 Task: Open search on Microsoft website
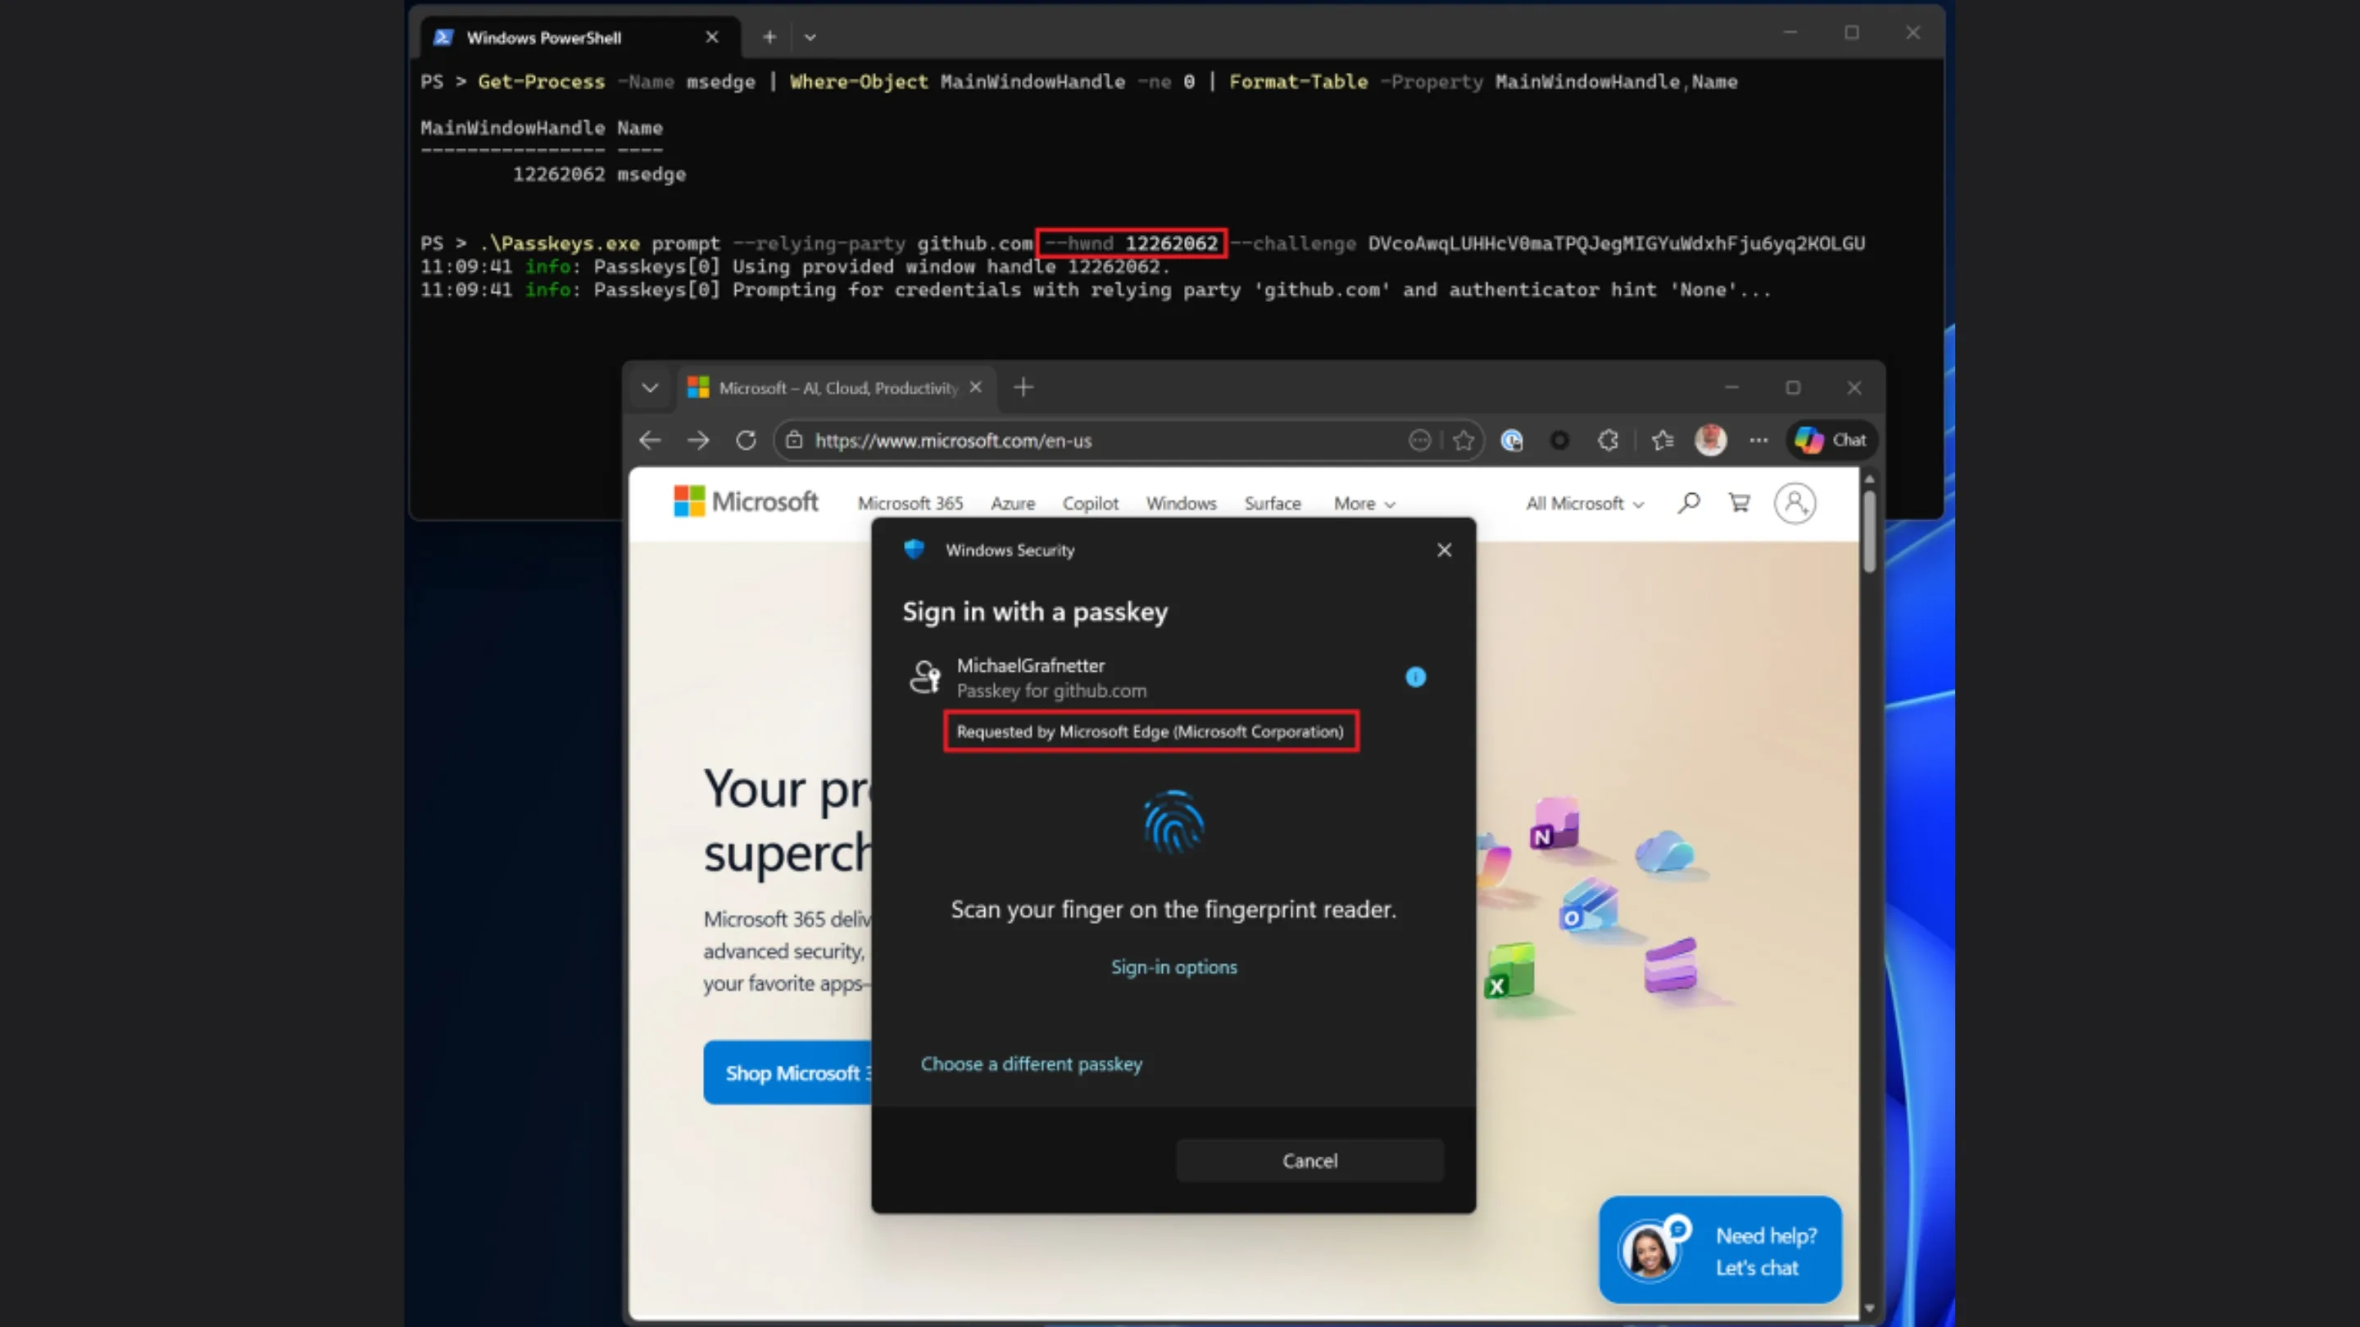click(x=1688, y=503)
